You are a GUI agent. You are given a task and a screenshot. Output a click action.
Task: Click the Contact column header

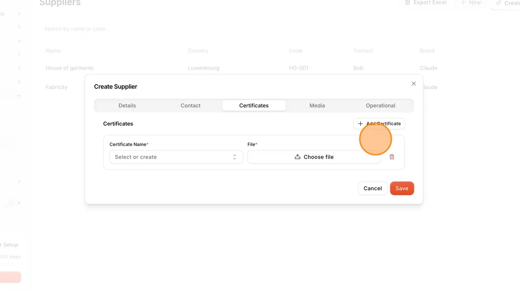coord(363,51)
